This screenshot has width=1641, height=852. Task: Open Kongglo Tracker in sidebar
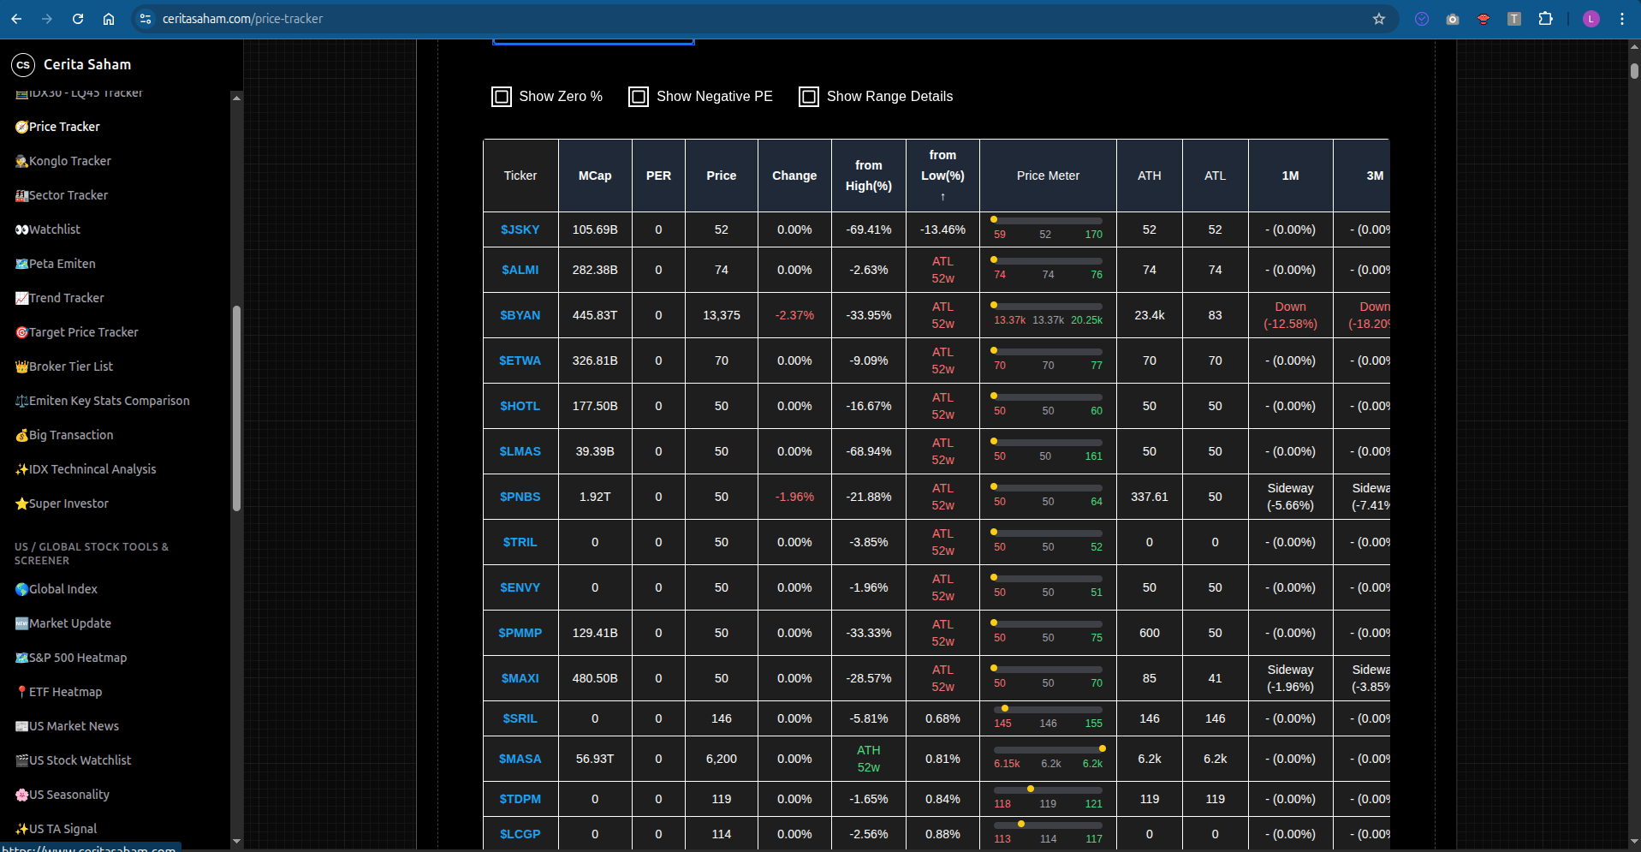(x=69, y=161)
